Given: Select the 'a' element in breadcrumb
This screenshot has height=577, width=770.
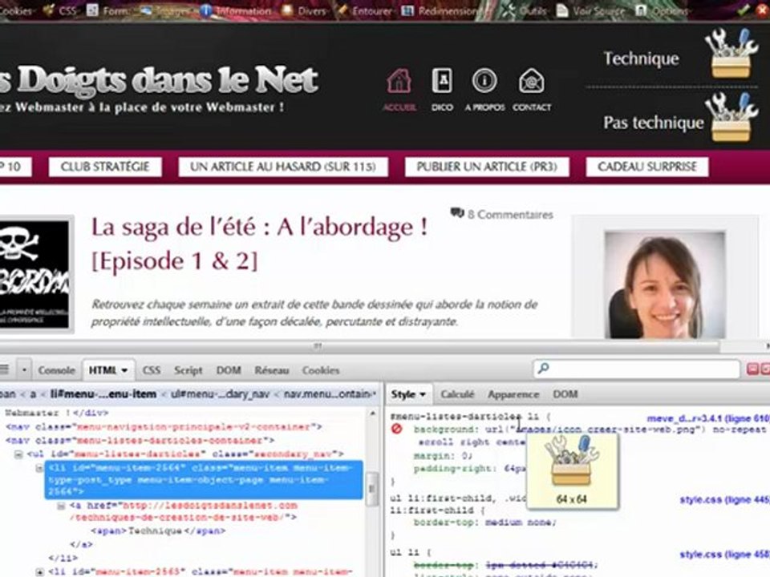Looking at the screenshot, I should click(x=33, y=394).
